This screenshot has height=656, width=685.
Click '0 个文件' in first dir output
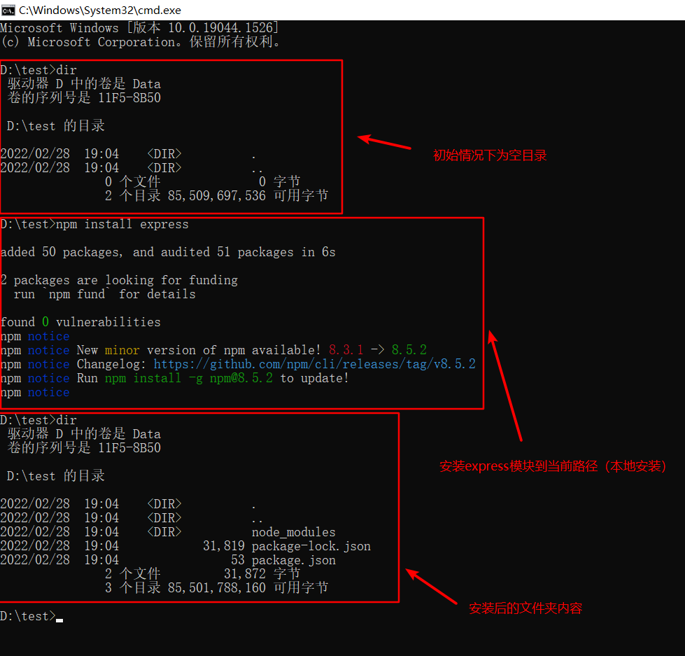[133, 182]
